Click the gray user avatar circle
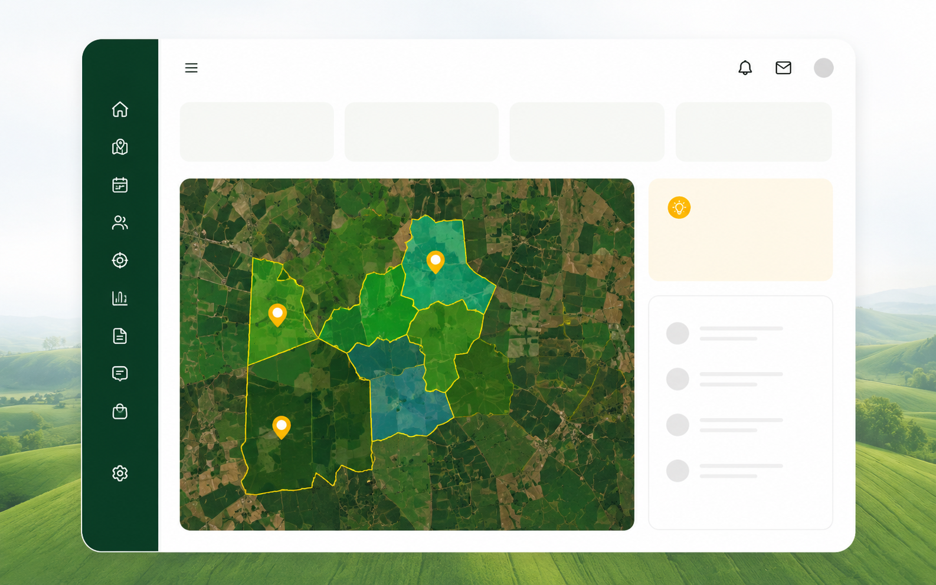This screenshot has height=585, width=936. [823, 68]
